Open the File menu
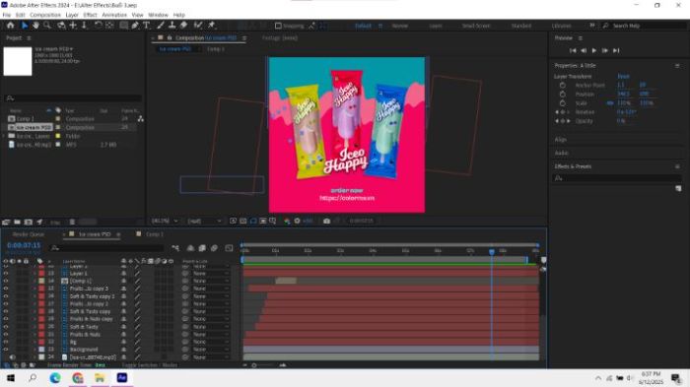 tap(7, 15)
